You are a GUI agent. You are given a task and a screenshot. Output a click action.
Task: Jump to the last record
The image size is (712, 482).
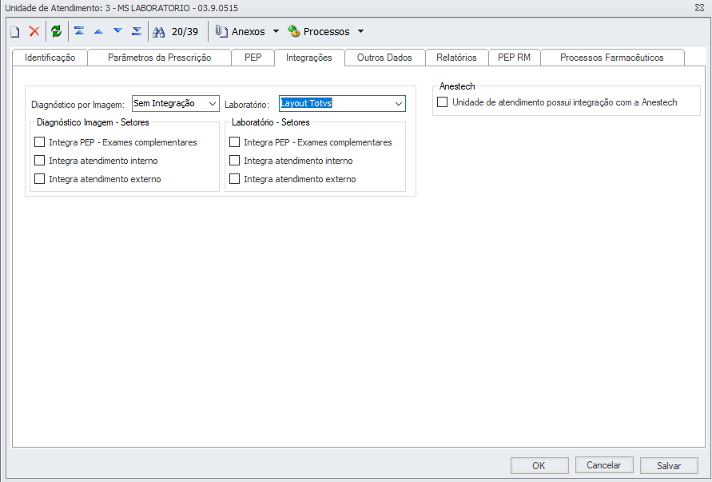point(137,31)
